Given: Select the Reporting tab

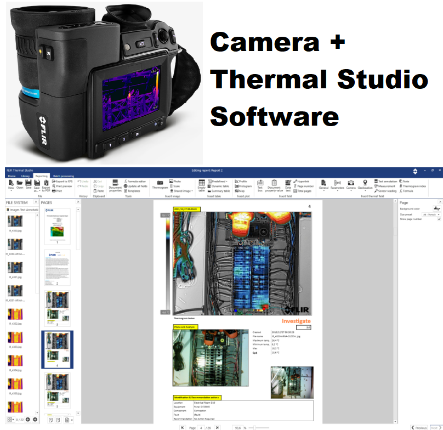Looking at the screenshot, I should coord(42,176).
